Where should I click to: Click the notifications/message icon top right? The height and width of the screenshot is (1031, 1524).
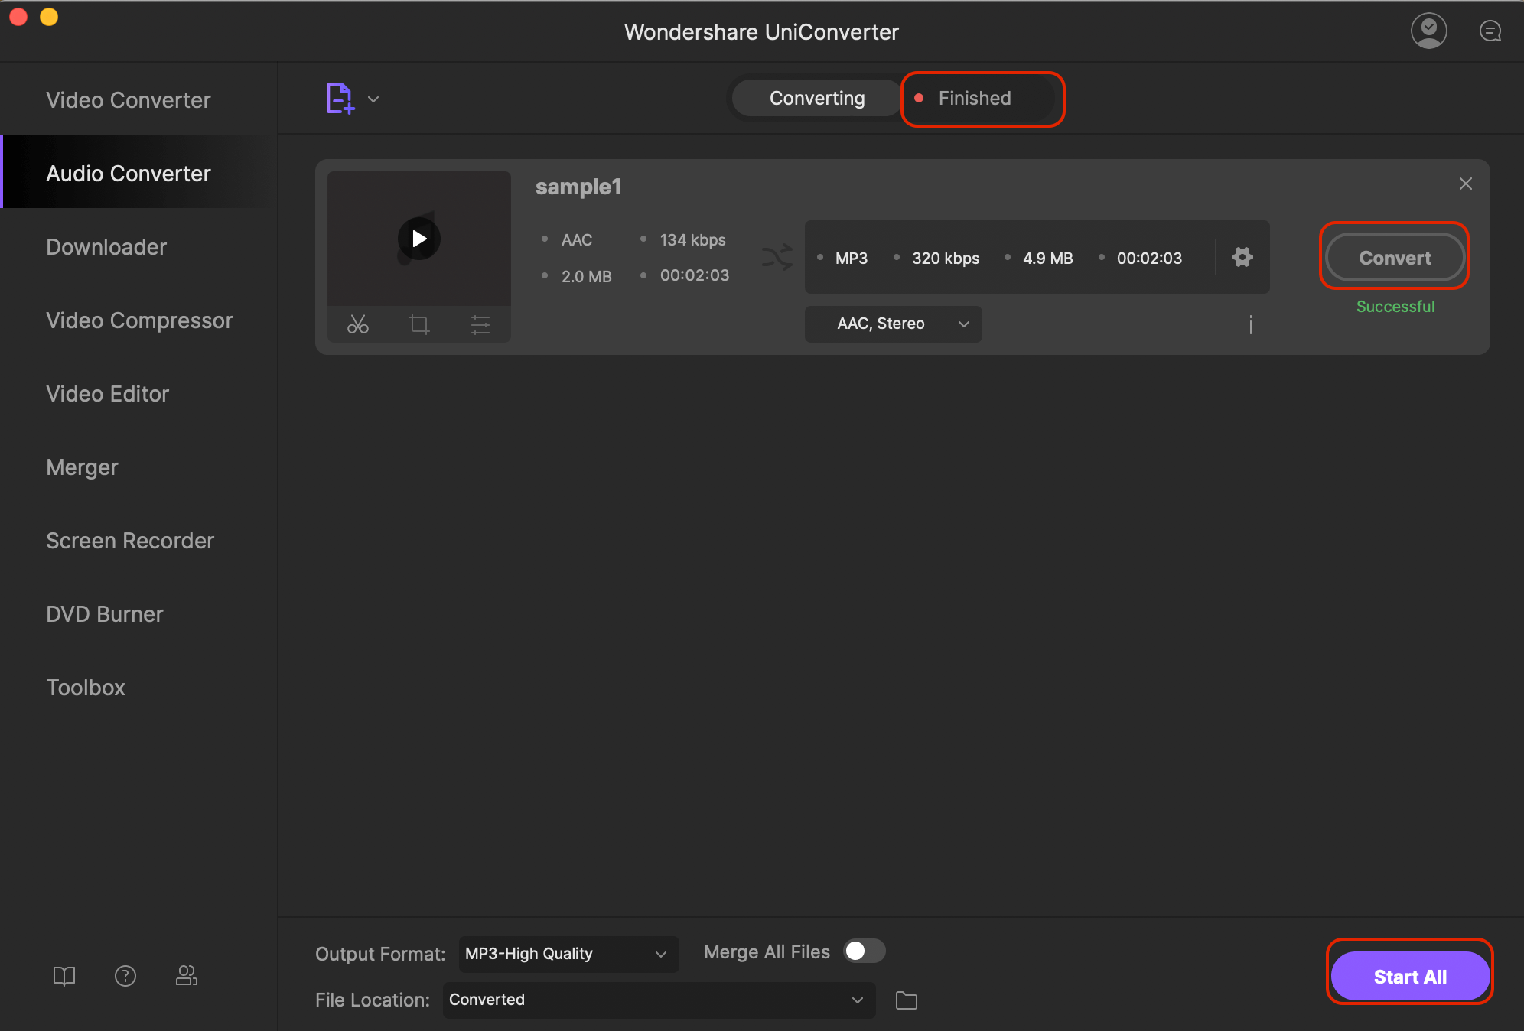1490,31
